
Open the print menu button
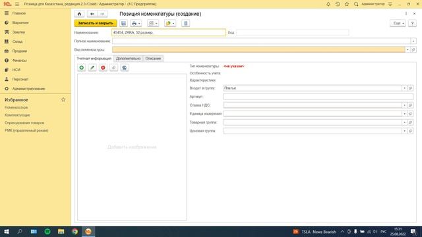(136, 24)
